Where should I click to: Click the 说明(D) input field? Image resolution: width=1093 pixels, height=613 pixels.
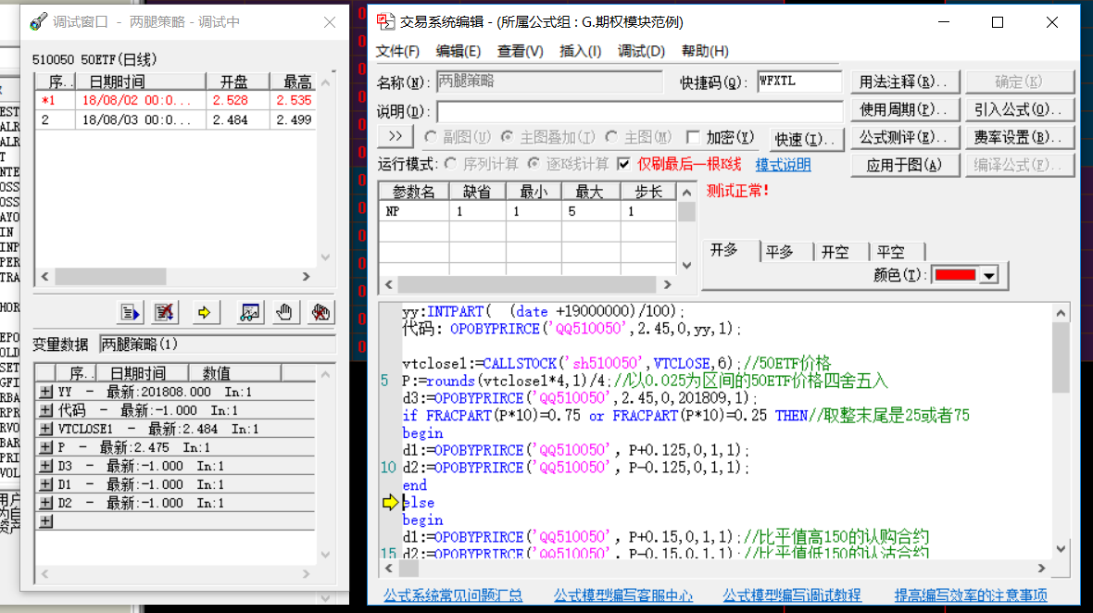[640, 111]
